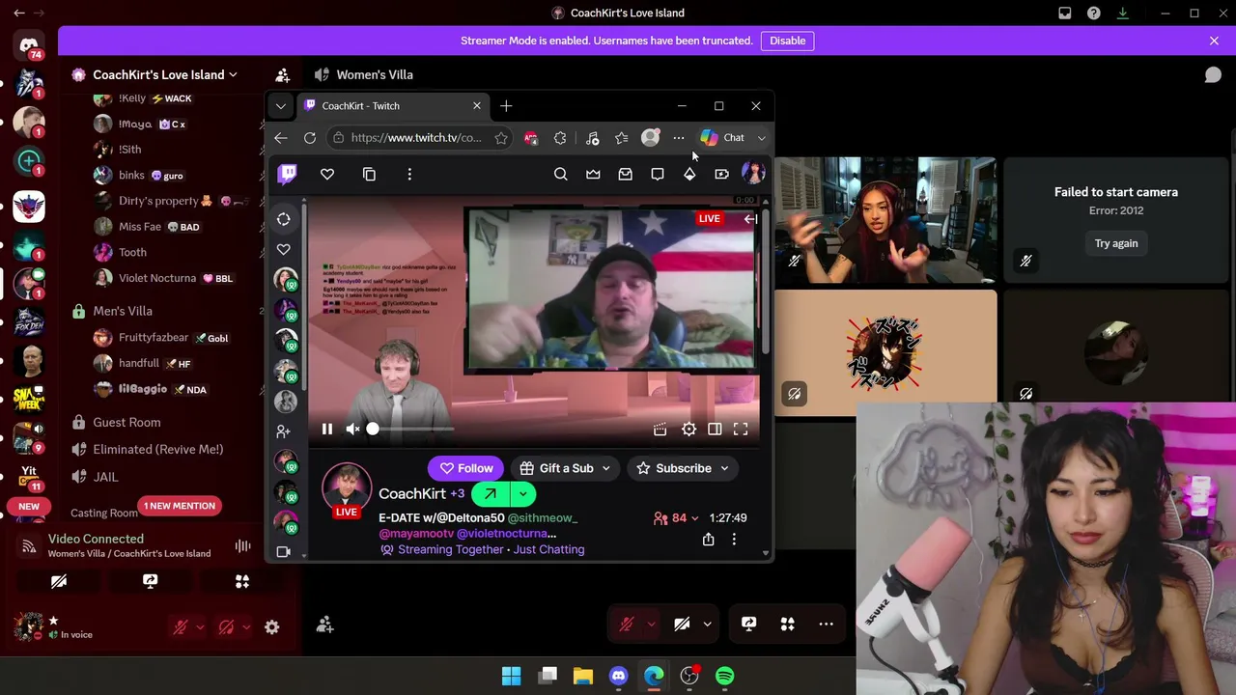
Task: Open more call options ellipsis
Action: (x=826, y=625)
